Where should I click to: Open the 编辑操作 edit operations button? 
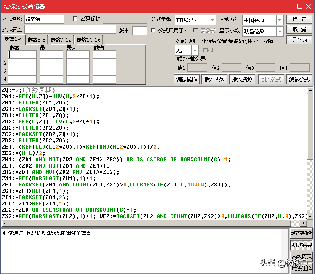pos(187,79)
